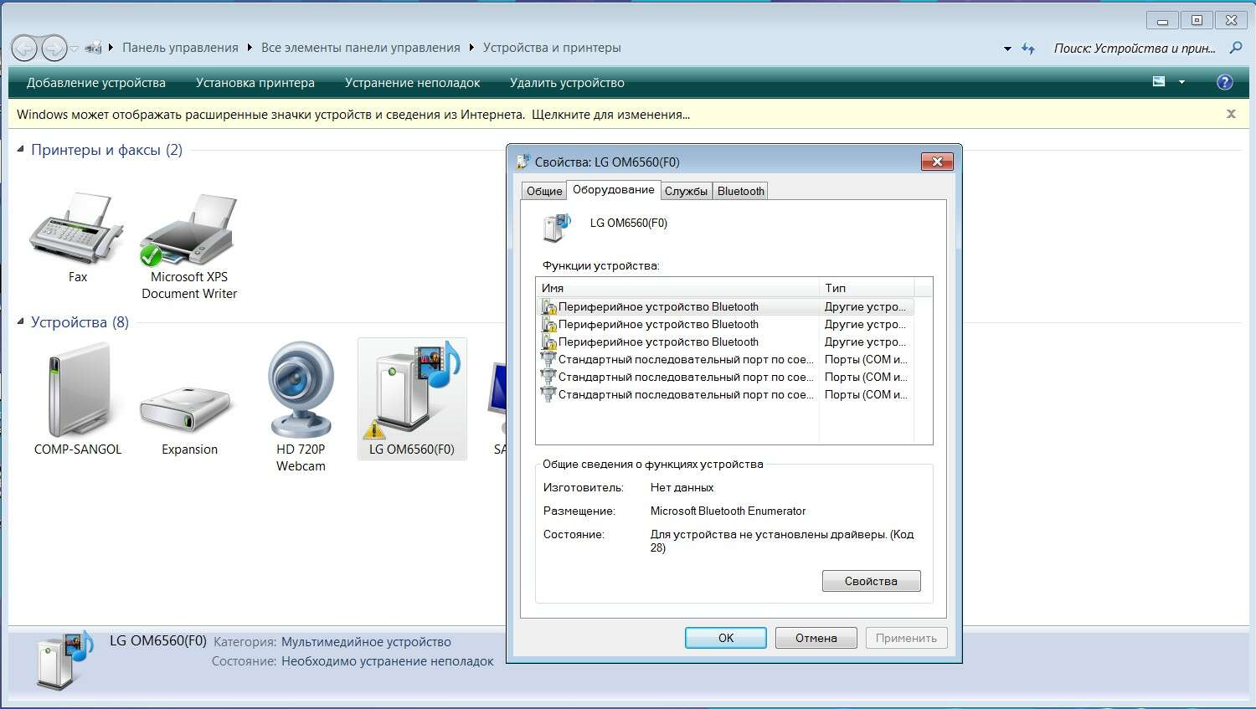Click the help question mark icon
Viewport: 1256px width, 709px height.
(x=1224, y=82)
